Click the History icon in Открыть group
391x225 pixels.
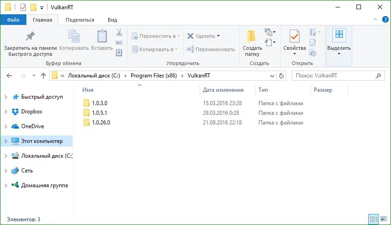click(313, 53)
